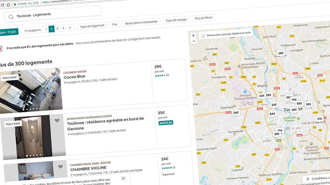Go to page 4 of results
The width and height of the screenshot is (330, 185).
(x=63, y=28)
